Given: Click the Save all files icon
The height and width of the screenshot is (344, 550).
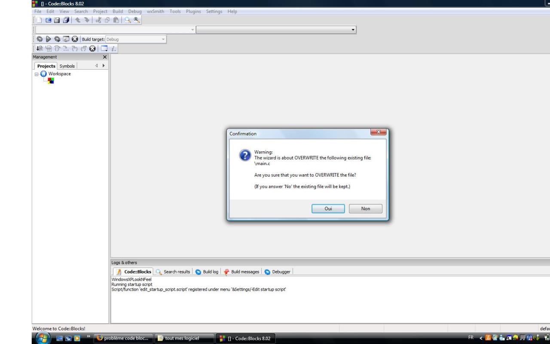Looking at the screenshot, I should pos(66,20).
